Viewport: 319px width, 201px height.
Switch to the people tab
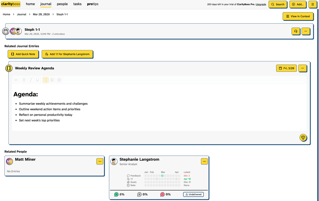[62, 4]
